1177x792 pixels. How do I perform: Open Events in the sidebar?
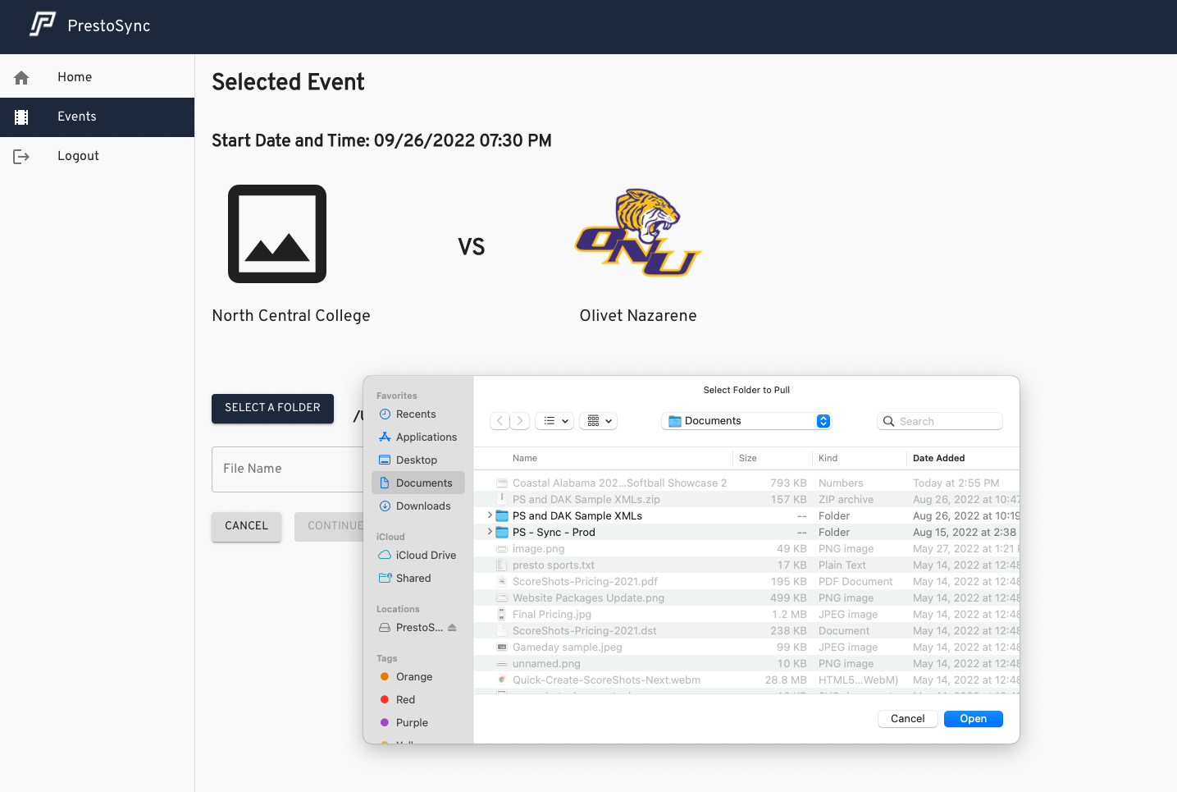click(x=97, y=117)
